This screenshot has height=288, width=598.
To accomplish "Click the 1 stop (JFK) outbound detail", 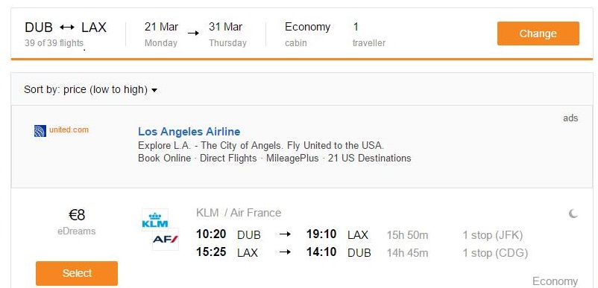I will 493,235.
